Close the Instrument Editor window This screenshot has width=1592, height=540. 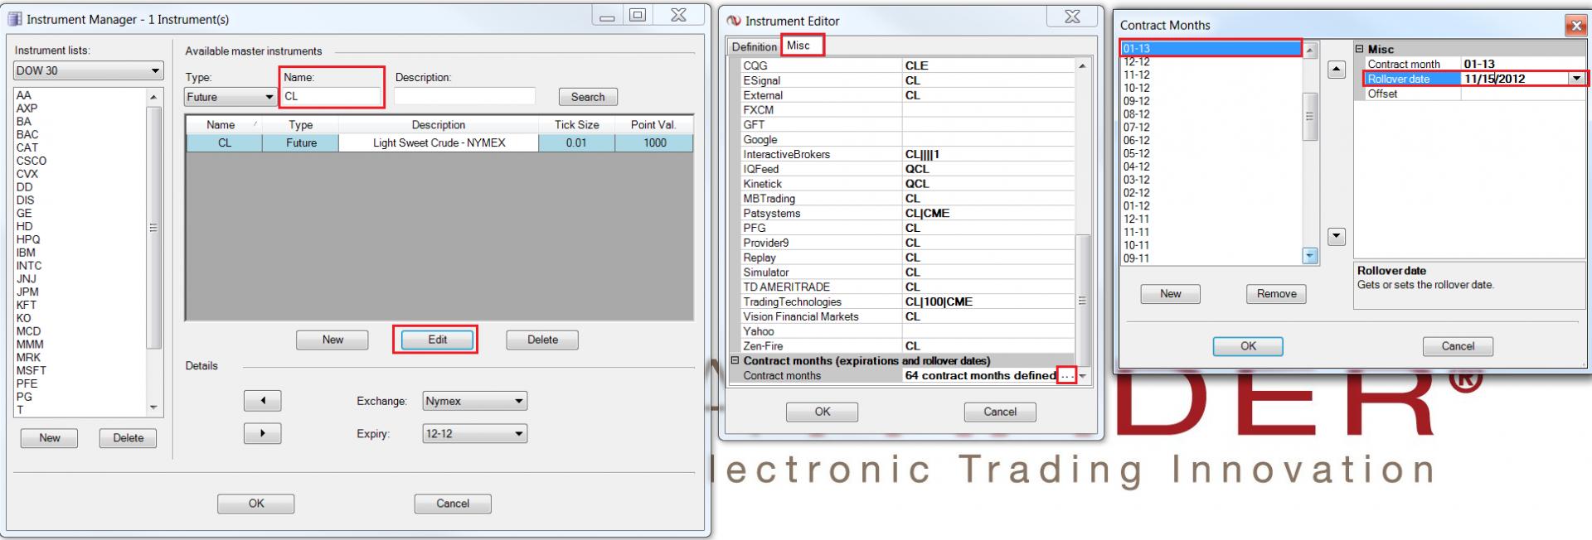(1072, 17)
